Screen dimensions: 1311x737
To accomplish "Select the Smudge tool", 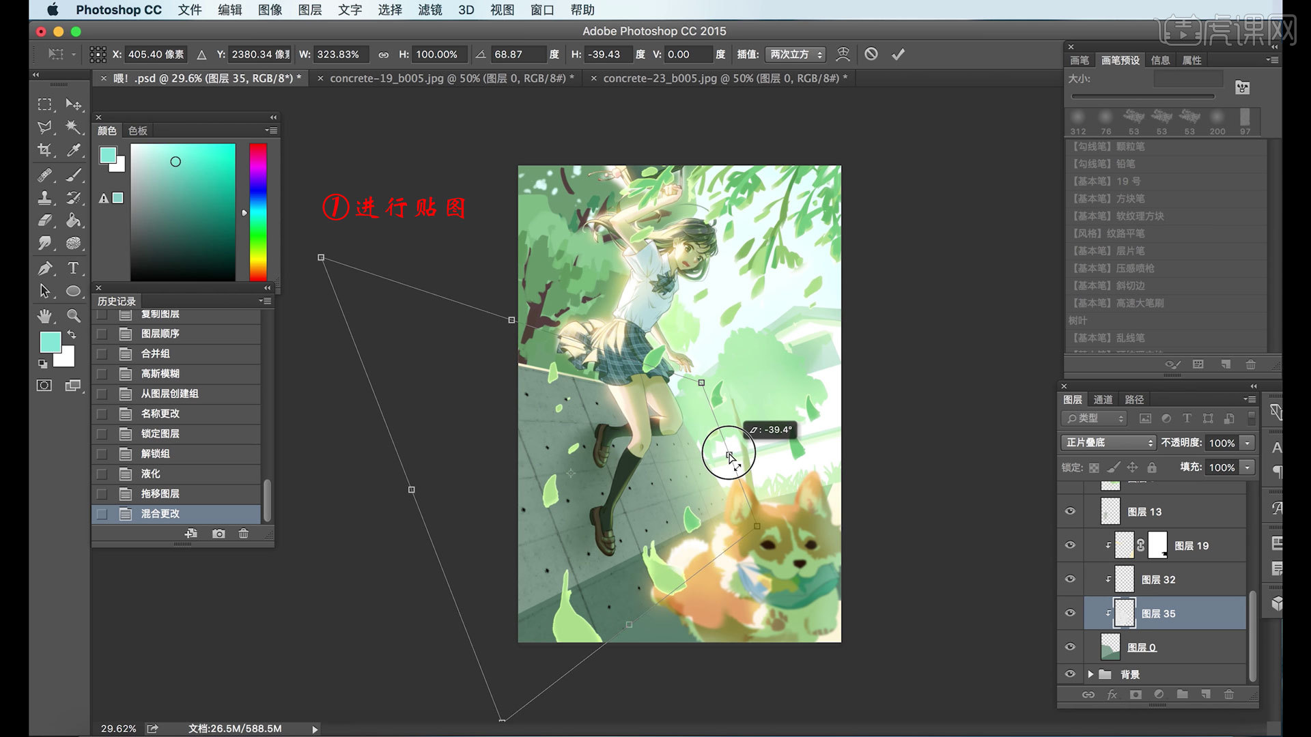I will coord(45,243).
